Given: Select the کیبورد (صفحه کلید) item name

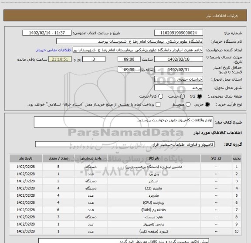Looking at the screenshot, I should tap(154, 232).
